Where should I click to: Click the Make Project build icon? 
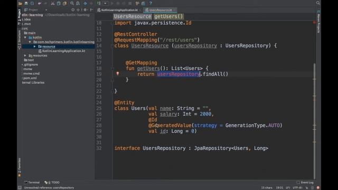[x=99, y=3]
